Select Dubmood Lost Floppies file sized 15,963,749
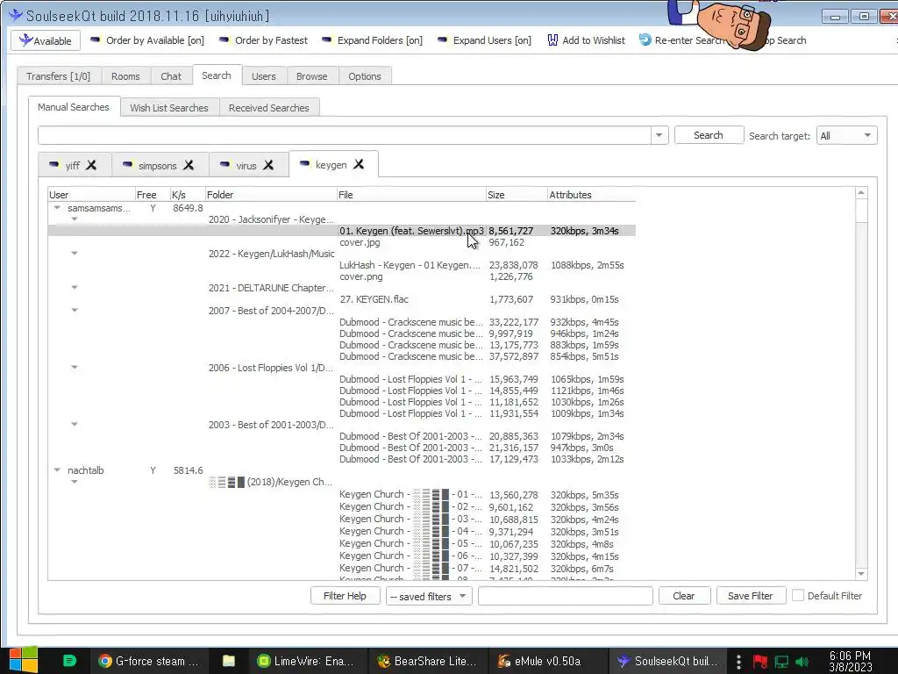This screenshot has width=898, height=674. 342,379
